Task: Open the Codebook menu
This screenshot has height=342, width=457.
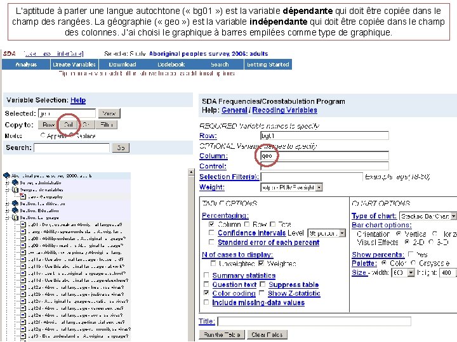Action: [171, 65]
